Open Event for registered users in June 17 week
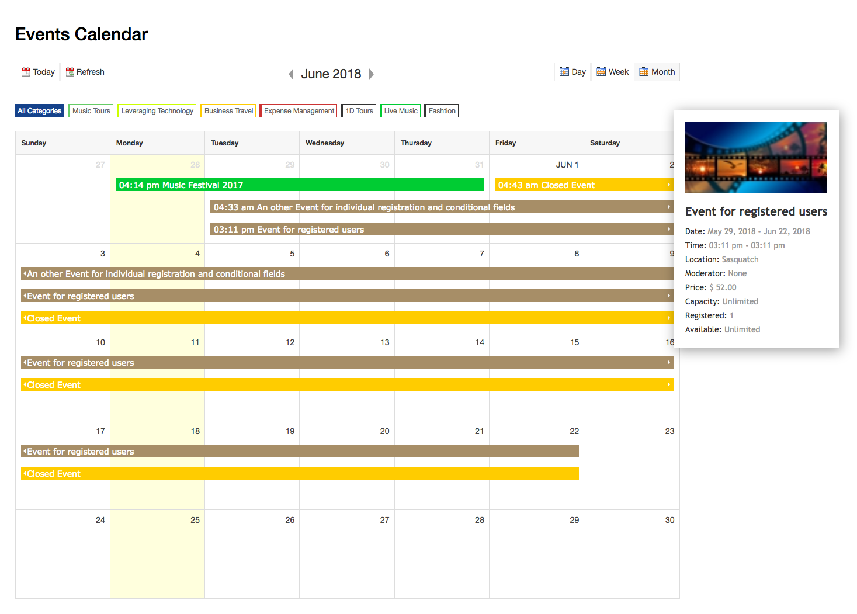Screen dimensions: 857x614 [300, 452]
